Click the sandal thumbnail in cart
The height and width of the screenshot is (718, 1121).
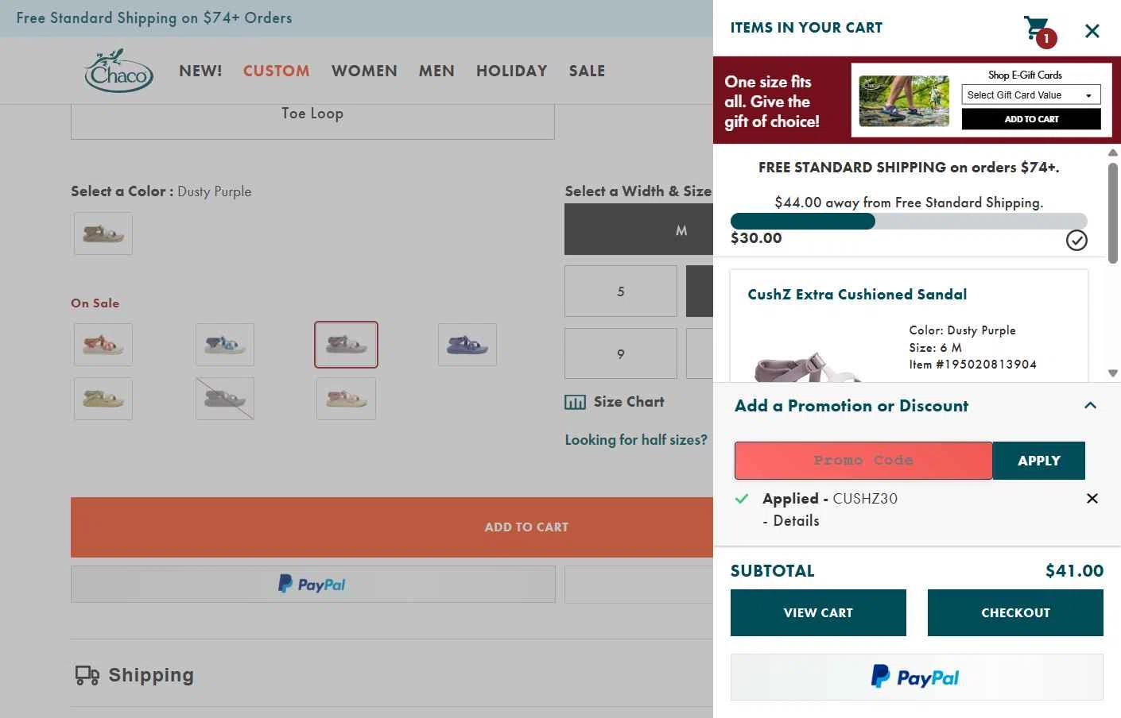click(x=807, y=367)
